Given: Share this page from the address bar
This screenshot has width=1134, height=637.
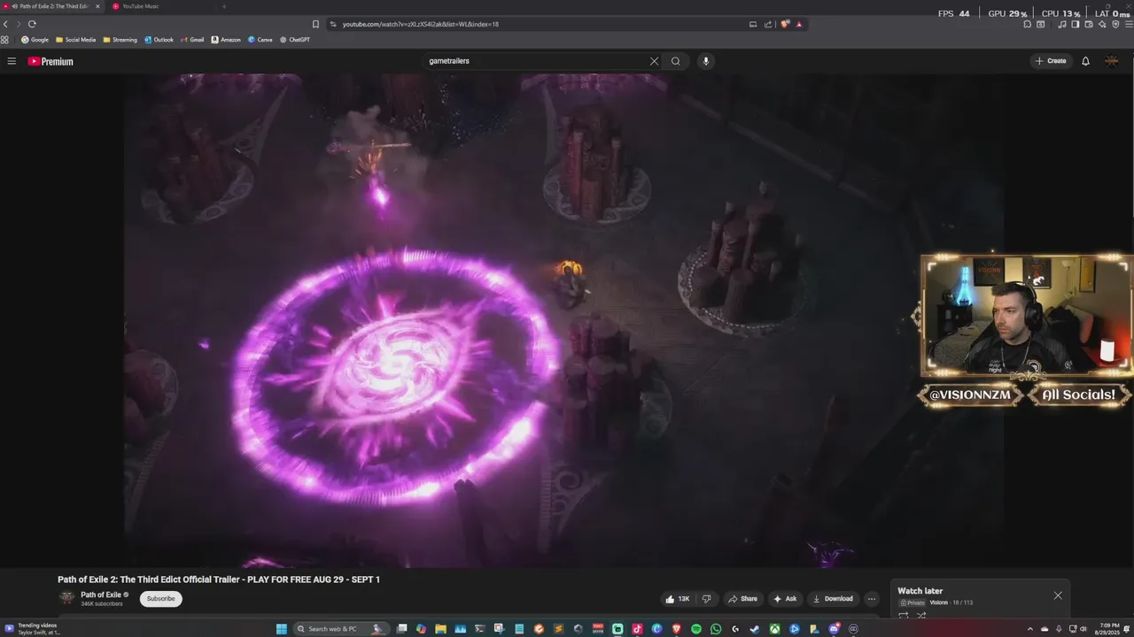Looking at the screenshot, I should pos(768,24).
